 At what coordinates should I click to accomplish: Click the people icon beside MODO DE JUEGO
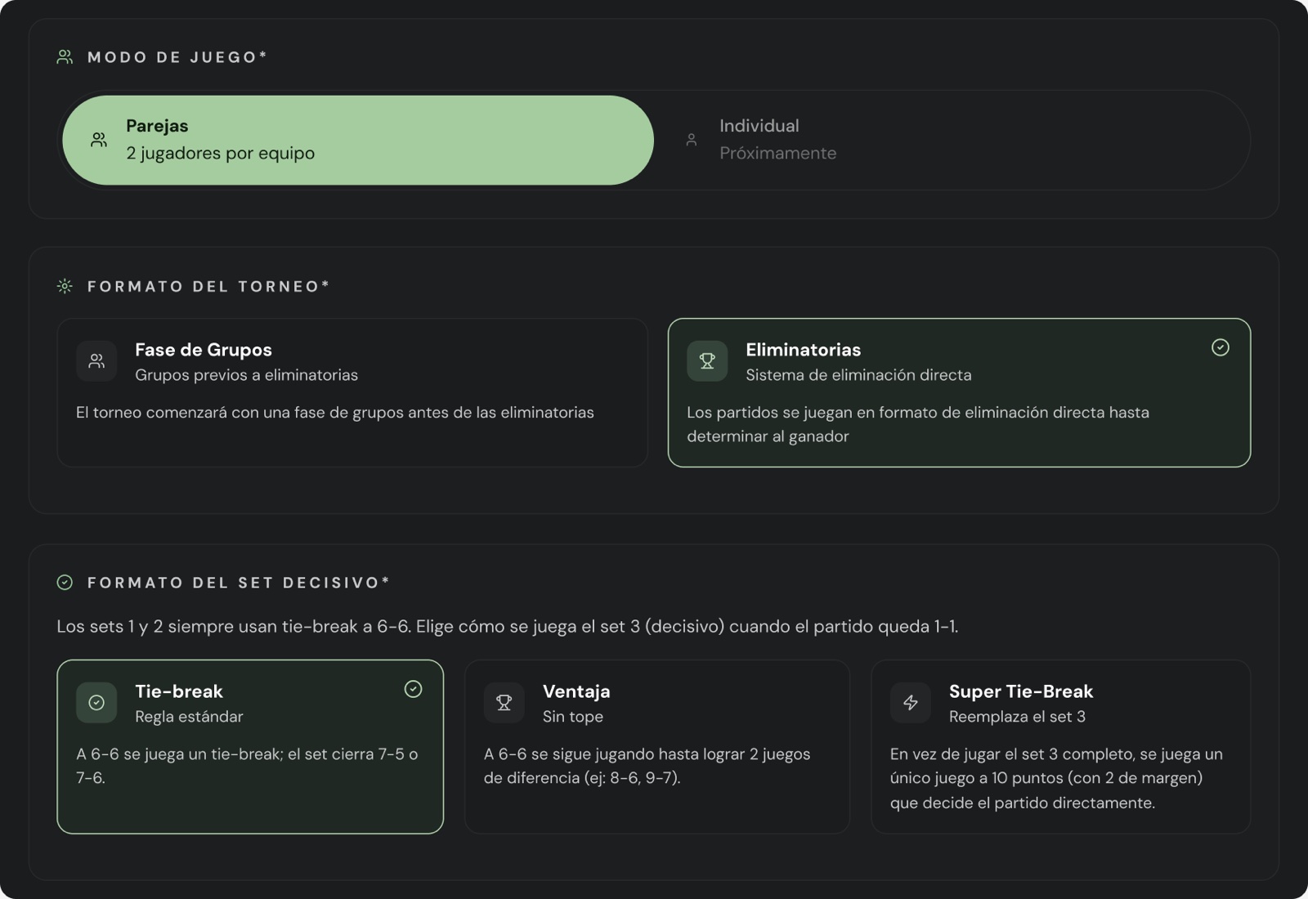click(x=65, y=57)
